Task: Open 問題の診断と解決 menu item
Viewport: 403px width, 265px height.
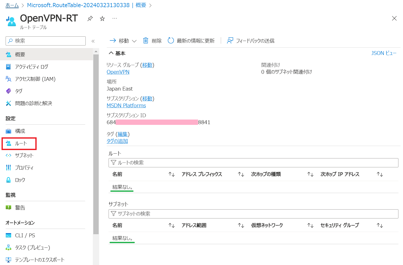Action: 46,103
